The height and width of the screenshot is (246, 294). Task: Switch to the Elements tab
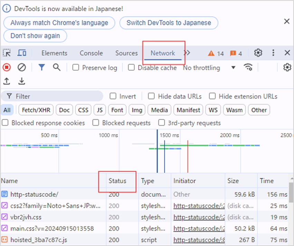(x=54, y=53)
